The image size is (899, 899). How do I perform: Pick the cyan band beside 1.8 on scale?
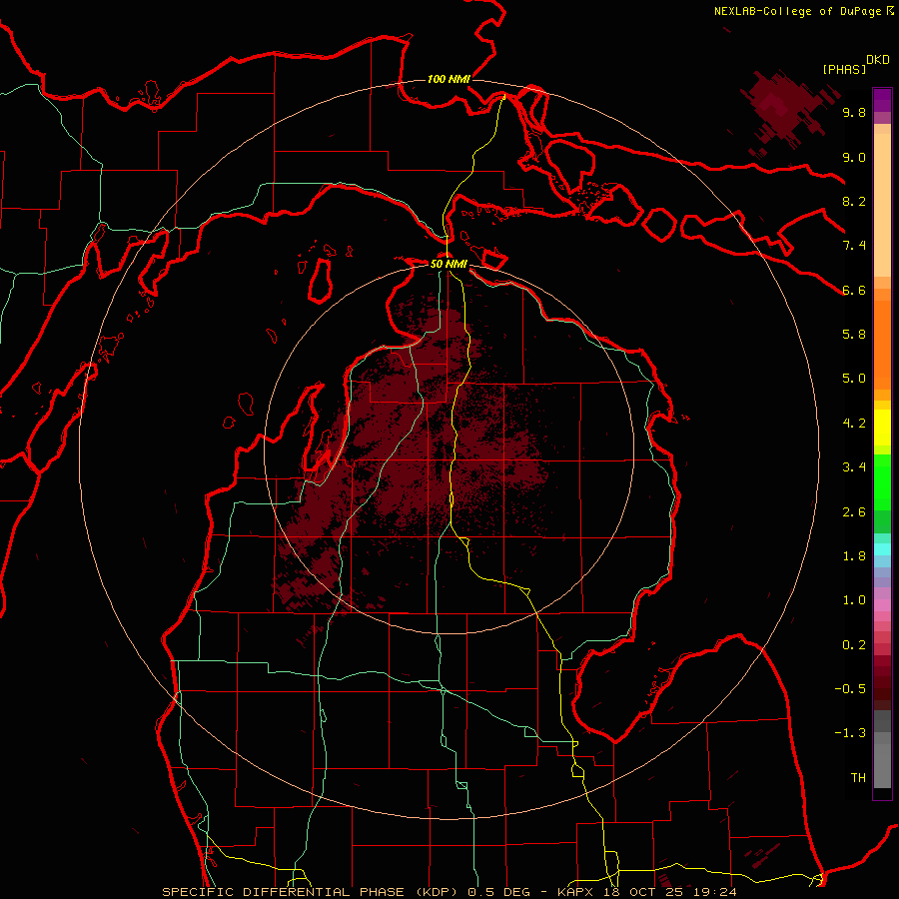point(882,549)
